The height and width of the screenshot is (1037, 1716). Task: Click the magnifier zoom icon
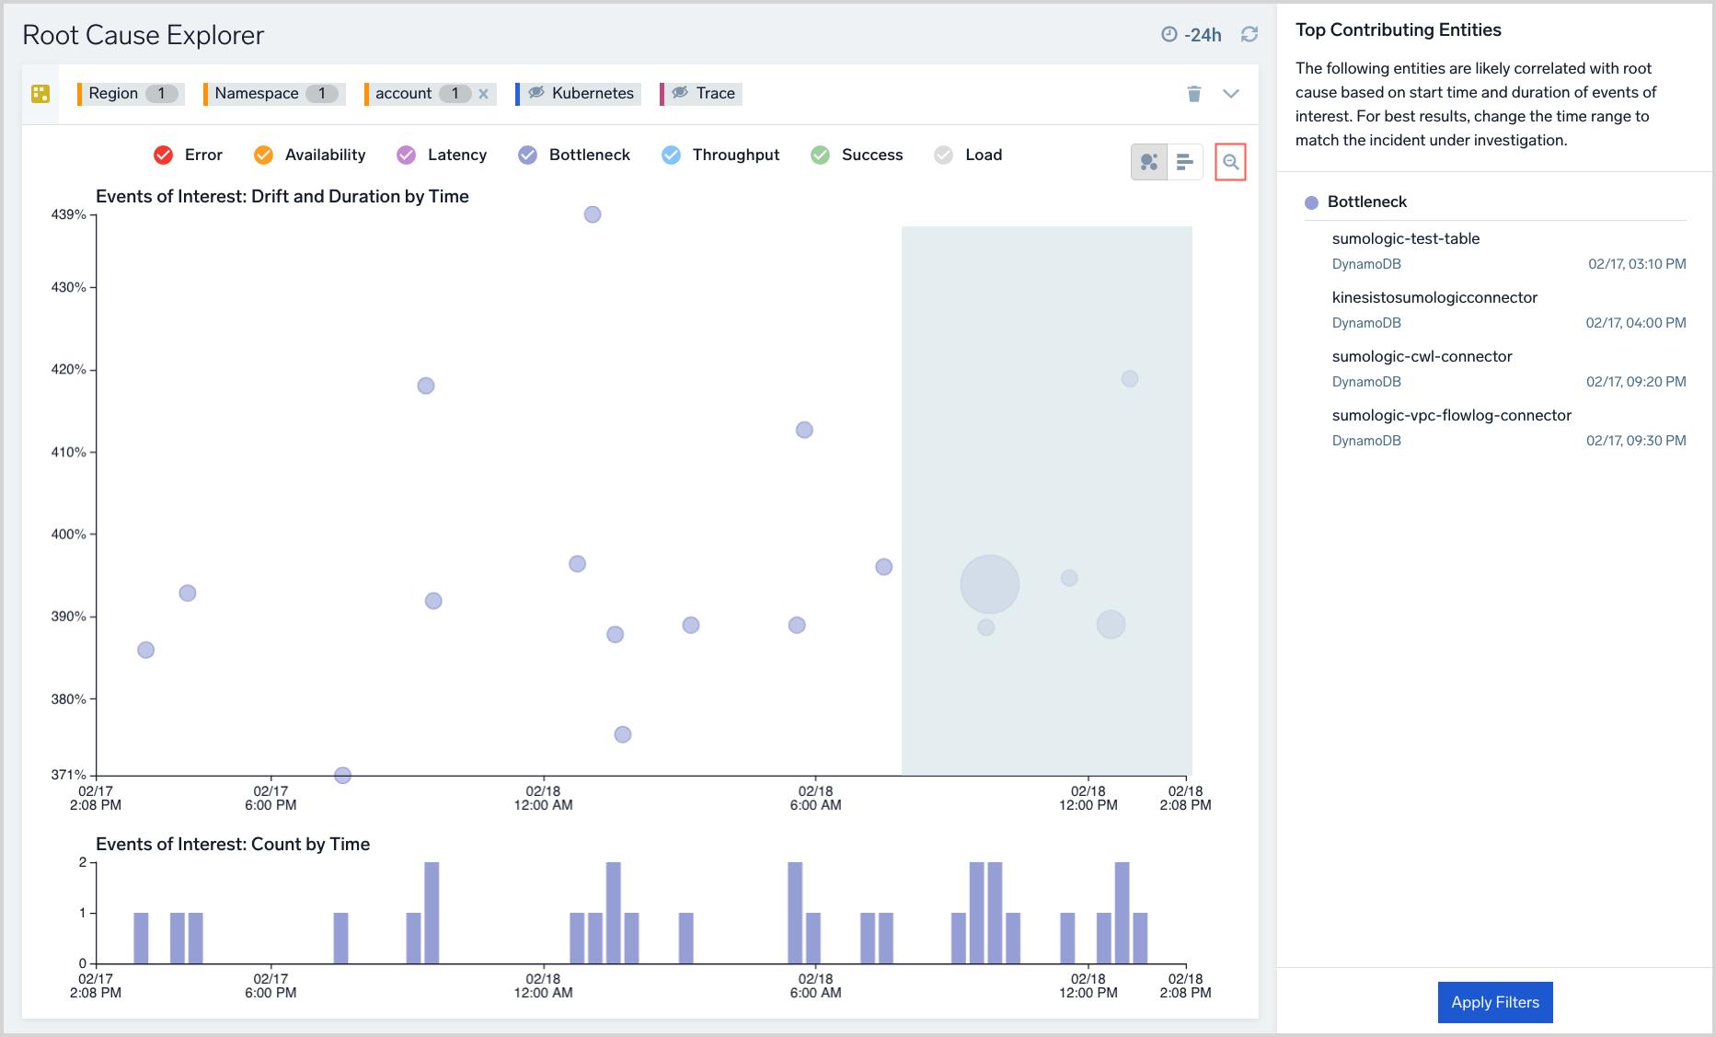point(1230,163)
